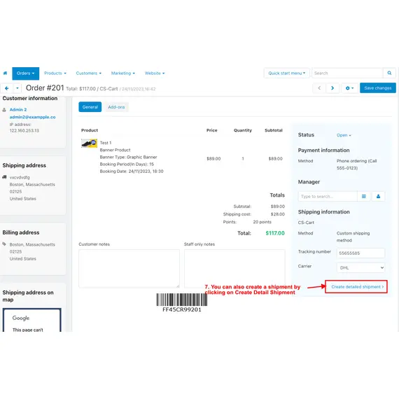Click the Shipping address heading
This screenshot has height=399, width=399.
tap(24, 165)
